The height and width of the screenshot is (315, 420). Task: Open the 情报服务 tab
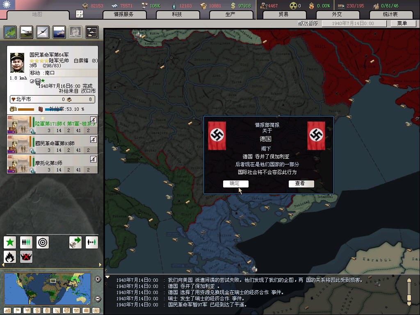[124, 14]
